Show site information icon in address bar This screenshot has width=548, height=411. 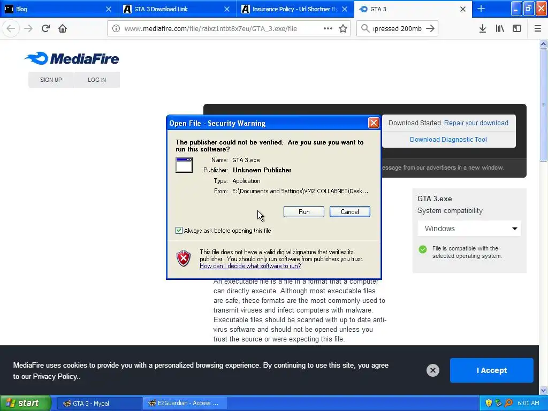(x=116, y=28)
